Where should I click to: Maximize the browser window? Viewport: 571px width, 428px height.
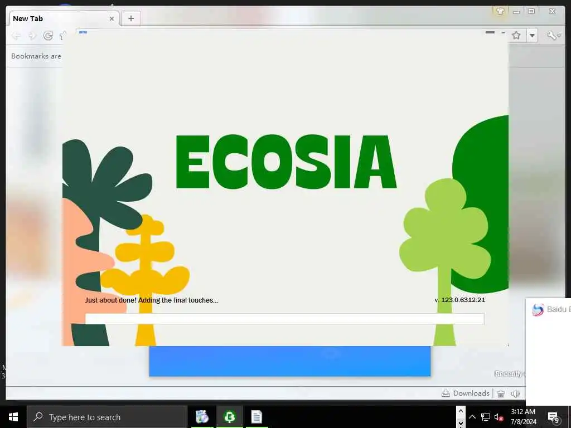pyautogui.click(x=531, y=11)
